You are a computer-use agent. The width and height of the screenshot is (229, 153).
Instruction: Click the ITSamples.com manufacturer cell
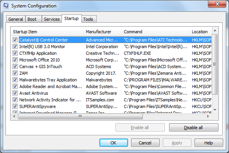(x=100, y=100)
